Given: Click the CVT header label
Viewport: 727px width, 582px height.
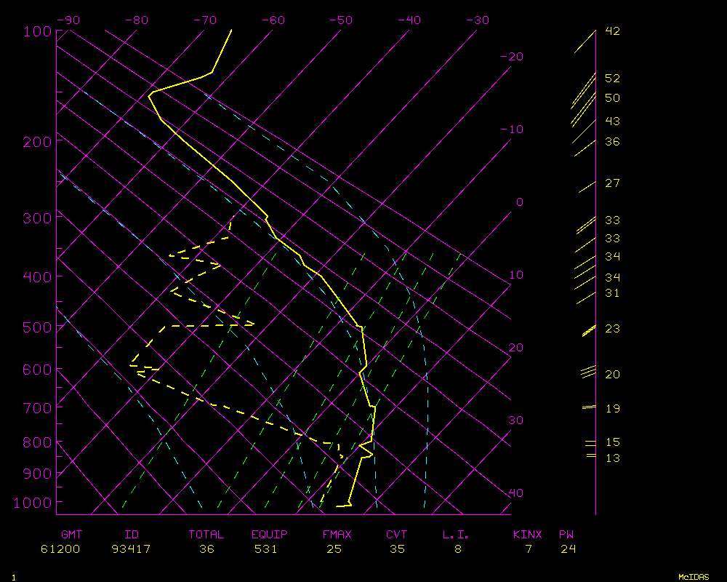Looking at the screenshot, I should [x=396, y=535].
